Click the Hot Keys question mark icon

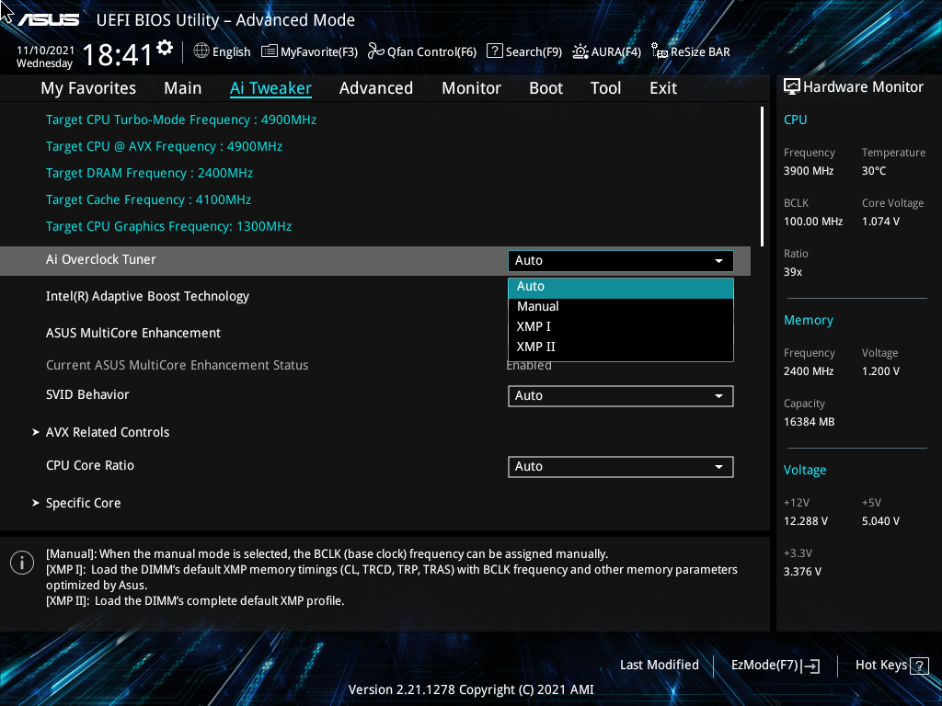[919, 666]
